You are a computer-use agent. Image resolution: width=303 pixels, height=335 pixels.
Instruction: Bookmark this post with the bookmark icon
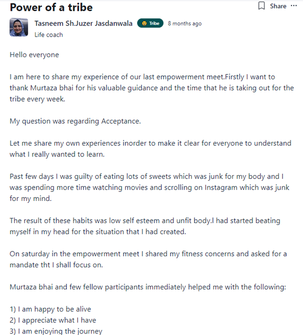pos(261,6)
